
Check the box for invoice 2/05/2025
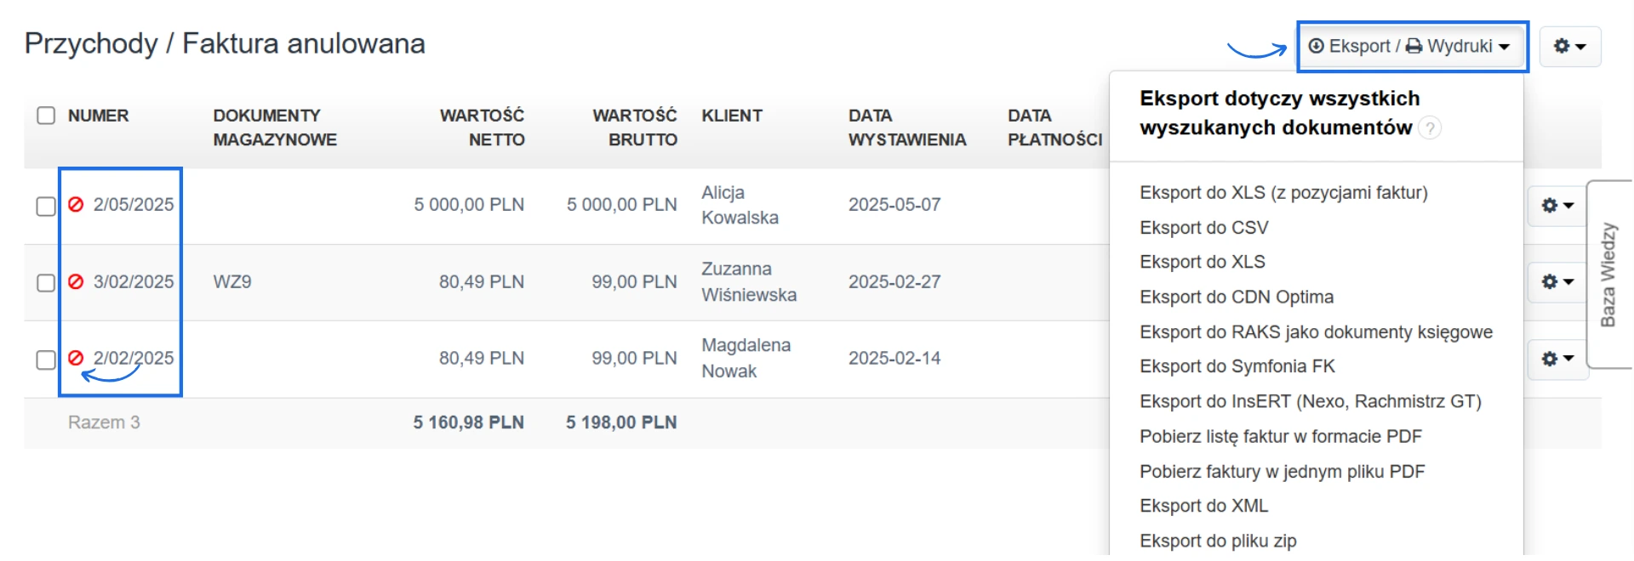(46, 207)
